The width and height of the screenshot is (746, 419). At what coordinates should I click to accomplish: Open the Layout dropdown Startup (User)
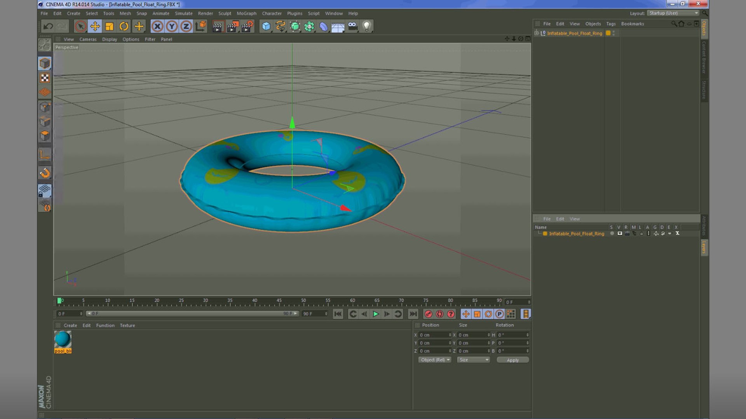(x=673, y=13)
